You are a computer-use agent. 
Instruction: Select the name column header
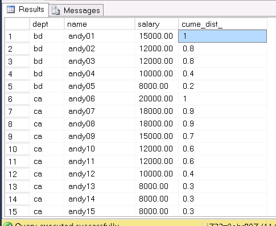(100, 24)
